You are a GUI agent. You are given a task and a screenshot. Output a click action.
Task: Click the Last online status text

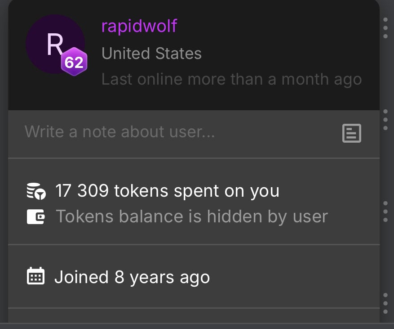tap(231, 79)
